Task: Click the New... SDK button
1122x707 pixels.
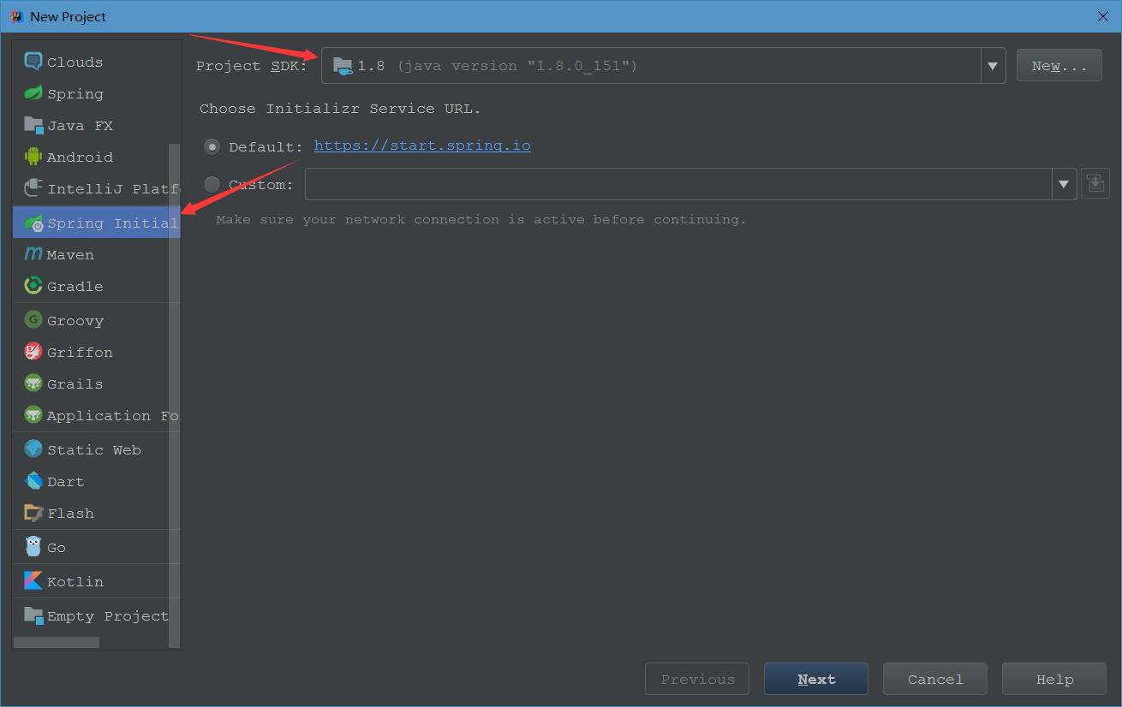Action: pyautogui.click(x=1059, y=66)
